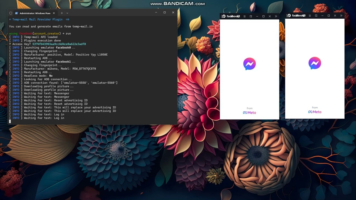Open the hamburger menu in facebook0 emulator
This screenshot has width=356, height=200.
point(310,16)
